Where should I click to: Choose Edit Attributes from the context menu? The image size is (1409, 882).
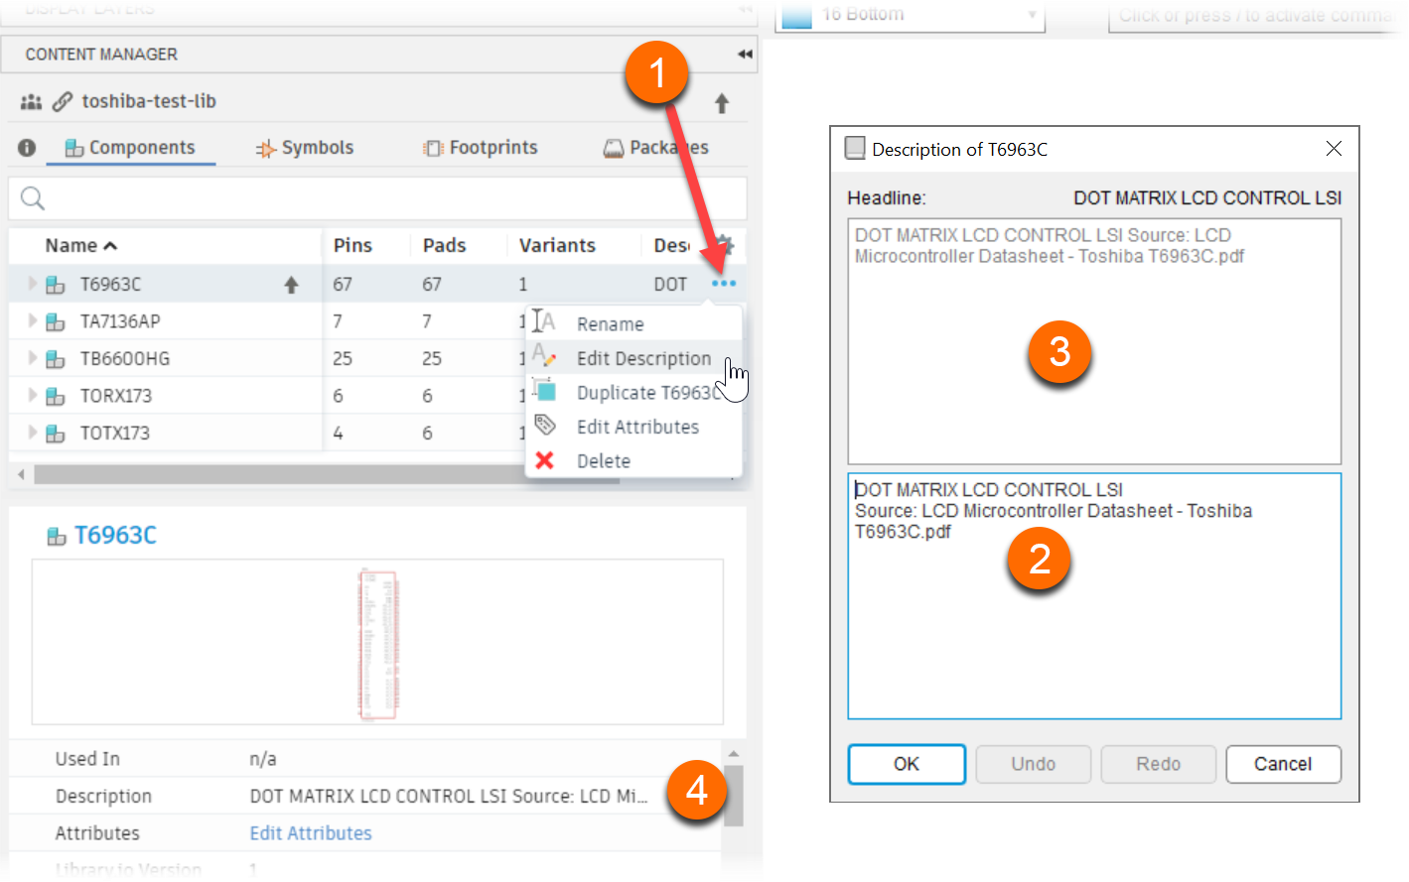tap(634, 427)
